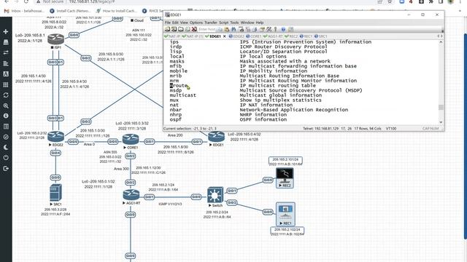The image size is (467, 262).
Task: Click the blue Help icon in toolbar
Action: [283, 29]
